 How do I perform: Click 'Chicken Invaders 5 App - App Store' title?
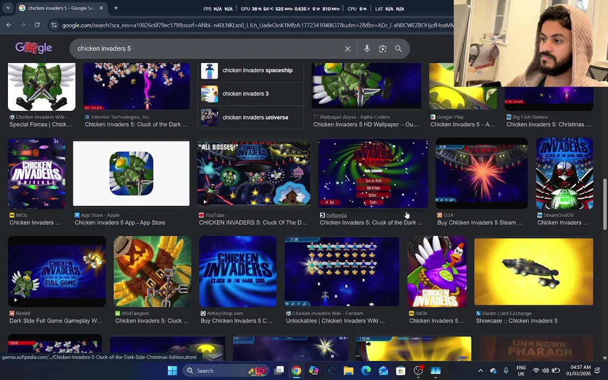click(120, 223)
